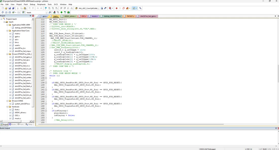Select stm32f1xx_it.c in the project tree
279x150 pixels.
20,48
